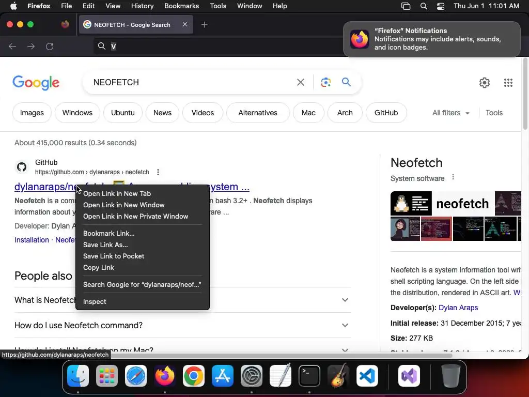Clear the search box with the X icon

(300, 82)
